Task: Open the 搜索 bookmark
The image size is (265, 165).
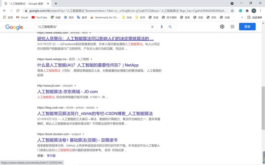Action: (185, 17)
